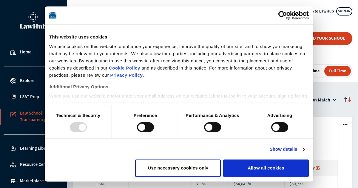Image resolution: width=358 pixels, height=188 pixels.
Task: Click the LSAT Prep book icon
Action: (x=13, y=97)
